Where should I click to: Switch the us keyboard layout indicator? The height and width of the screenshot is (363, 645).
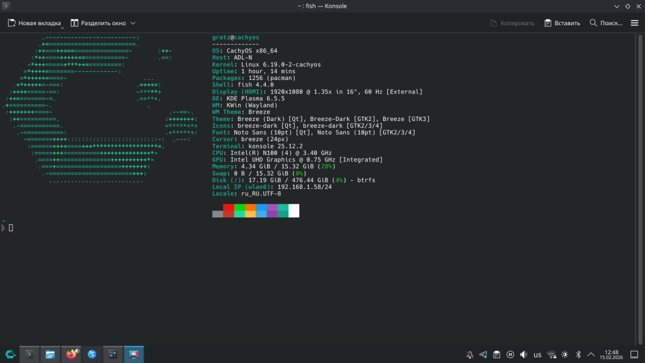(x=537, y=354)
